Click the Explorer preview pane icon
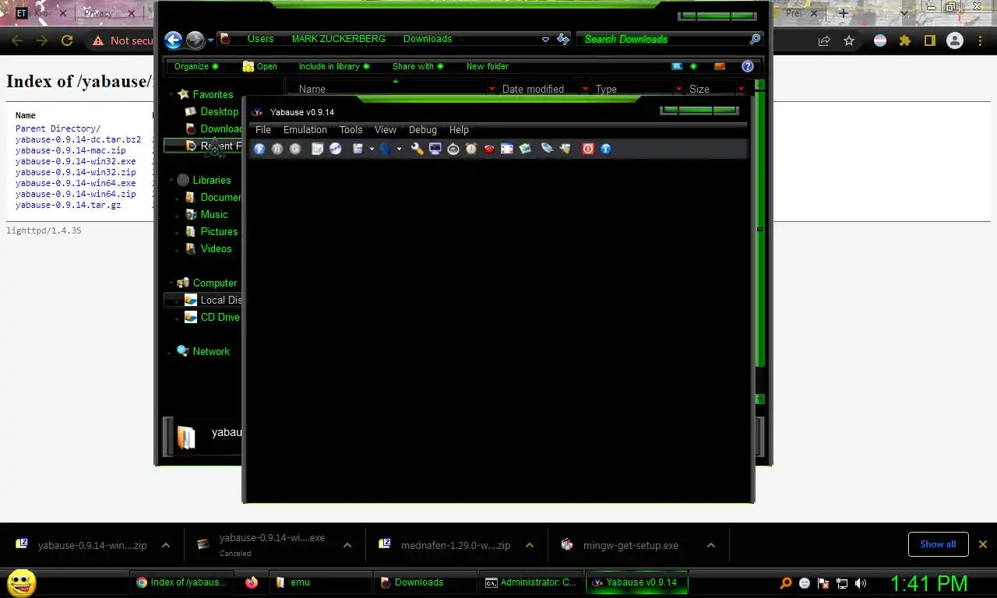Screen dimensions: 997x598 (720, 66)
